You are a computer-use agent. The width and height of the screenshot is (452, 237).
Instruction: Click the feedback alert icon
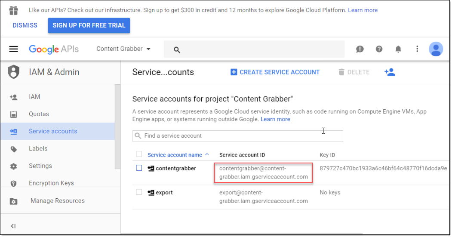coord(360,49)
